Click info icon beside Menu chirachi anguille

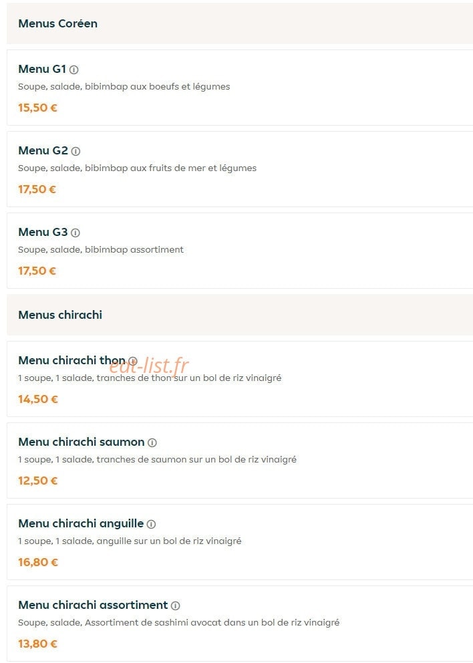151,524
